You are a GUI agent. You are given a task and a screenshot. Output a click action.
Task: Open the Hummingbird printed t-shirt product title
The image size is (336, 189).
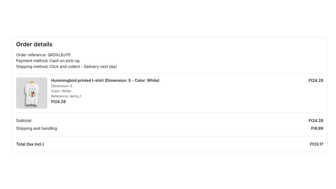pyautogui.click(x=105, y=80)
